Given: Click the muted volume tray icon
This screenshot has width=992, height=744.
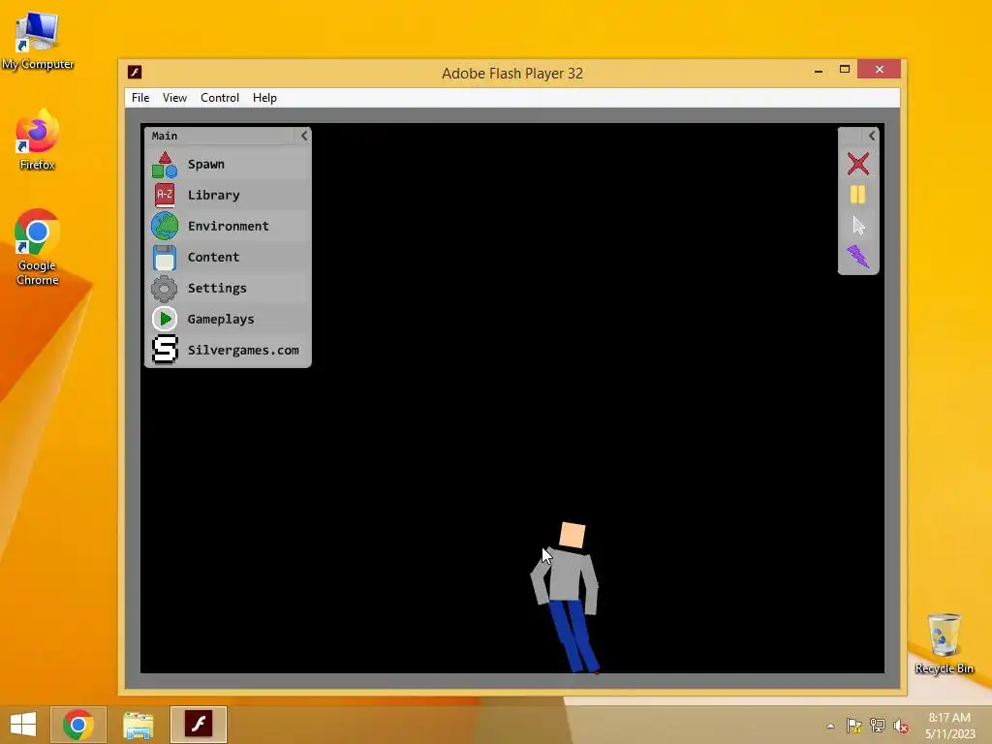Looking at the screenshot, I should click(x=901, y=726).
